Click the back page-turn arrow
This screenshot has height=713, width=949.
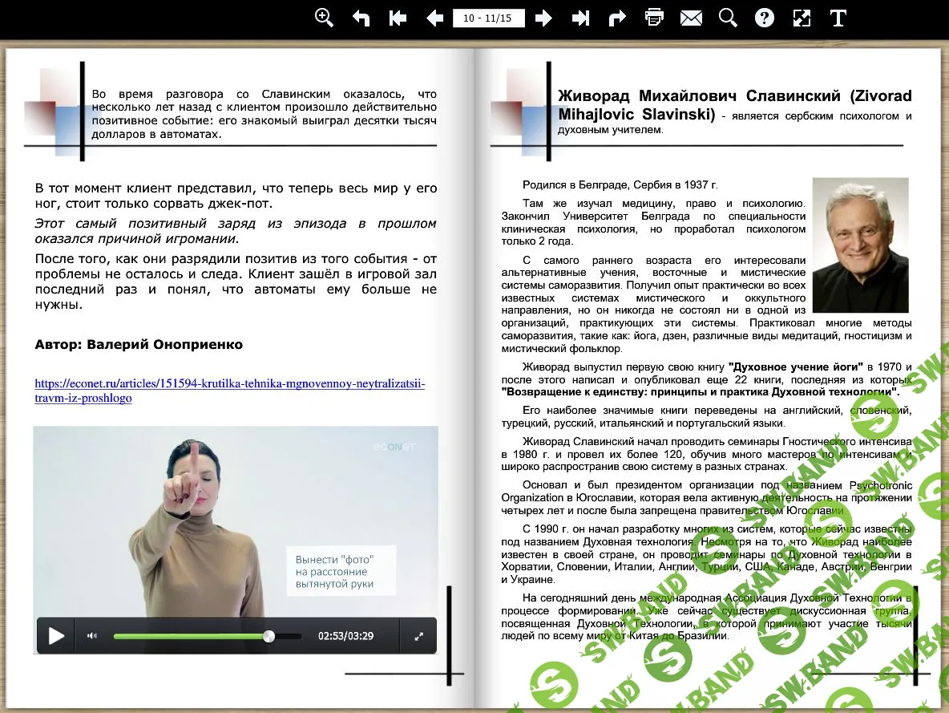click(x=361, y=17)
